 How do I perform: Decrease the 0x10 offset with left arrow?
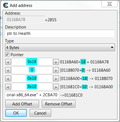[8, 87]
